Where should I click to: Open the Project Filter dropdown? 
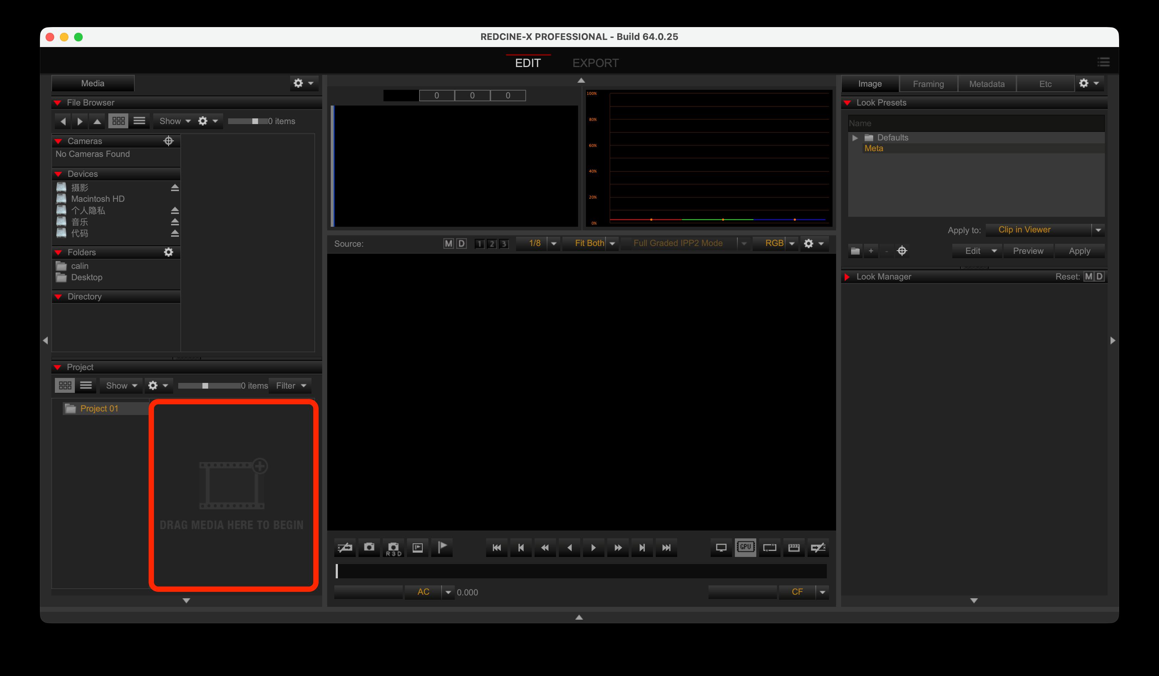[x=291, y=385]
